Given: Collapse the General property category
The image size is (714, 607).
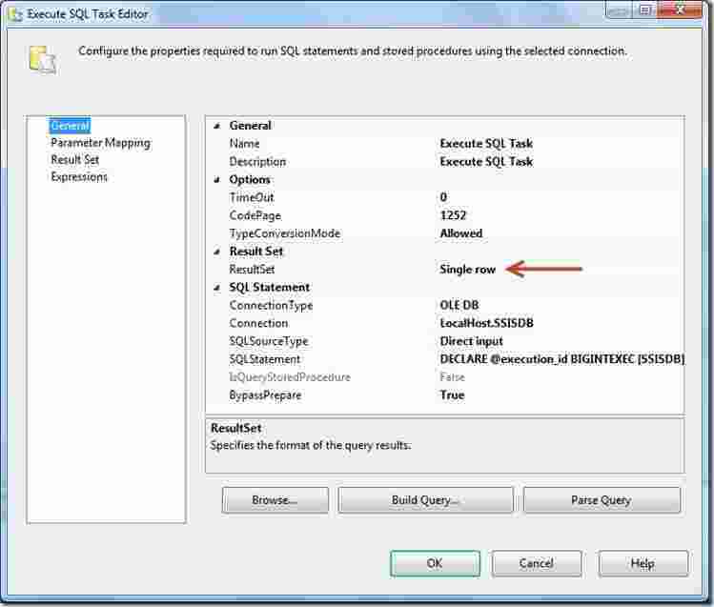Looking at the screenshot, I should pos(216,126).
